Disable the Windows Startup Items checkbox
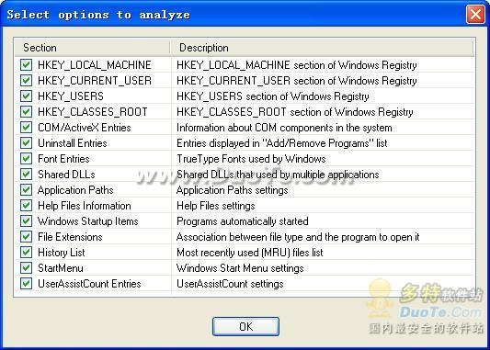The height and width of the screenshot is (350, 490). point(27,221)
